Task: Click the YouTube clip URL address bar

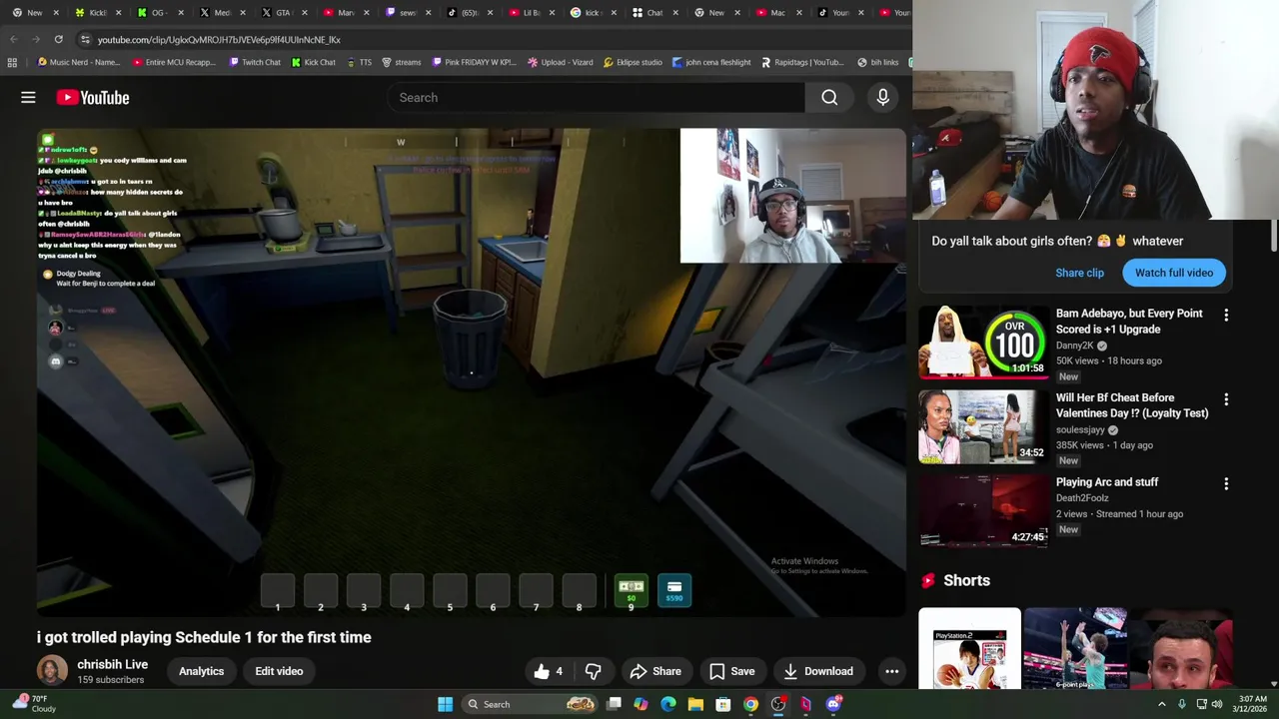Action: coord(219,40)
